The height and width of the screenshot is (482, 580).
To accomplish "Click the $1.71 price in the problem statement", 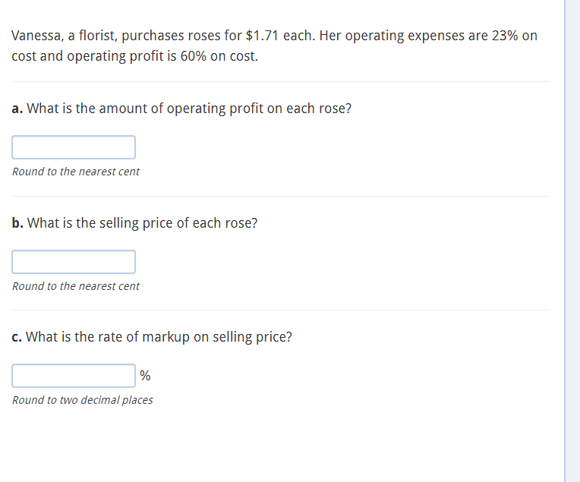I will tap(262, 36).
